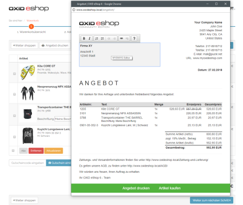This screenshot has width=243, height=205.
Task: Click the red Entfernen button
Action: pyautogui.click(x=36, y=151)
